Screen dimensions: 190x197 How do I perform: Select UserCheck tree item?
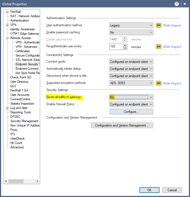pos(17,139)
